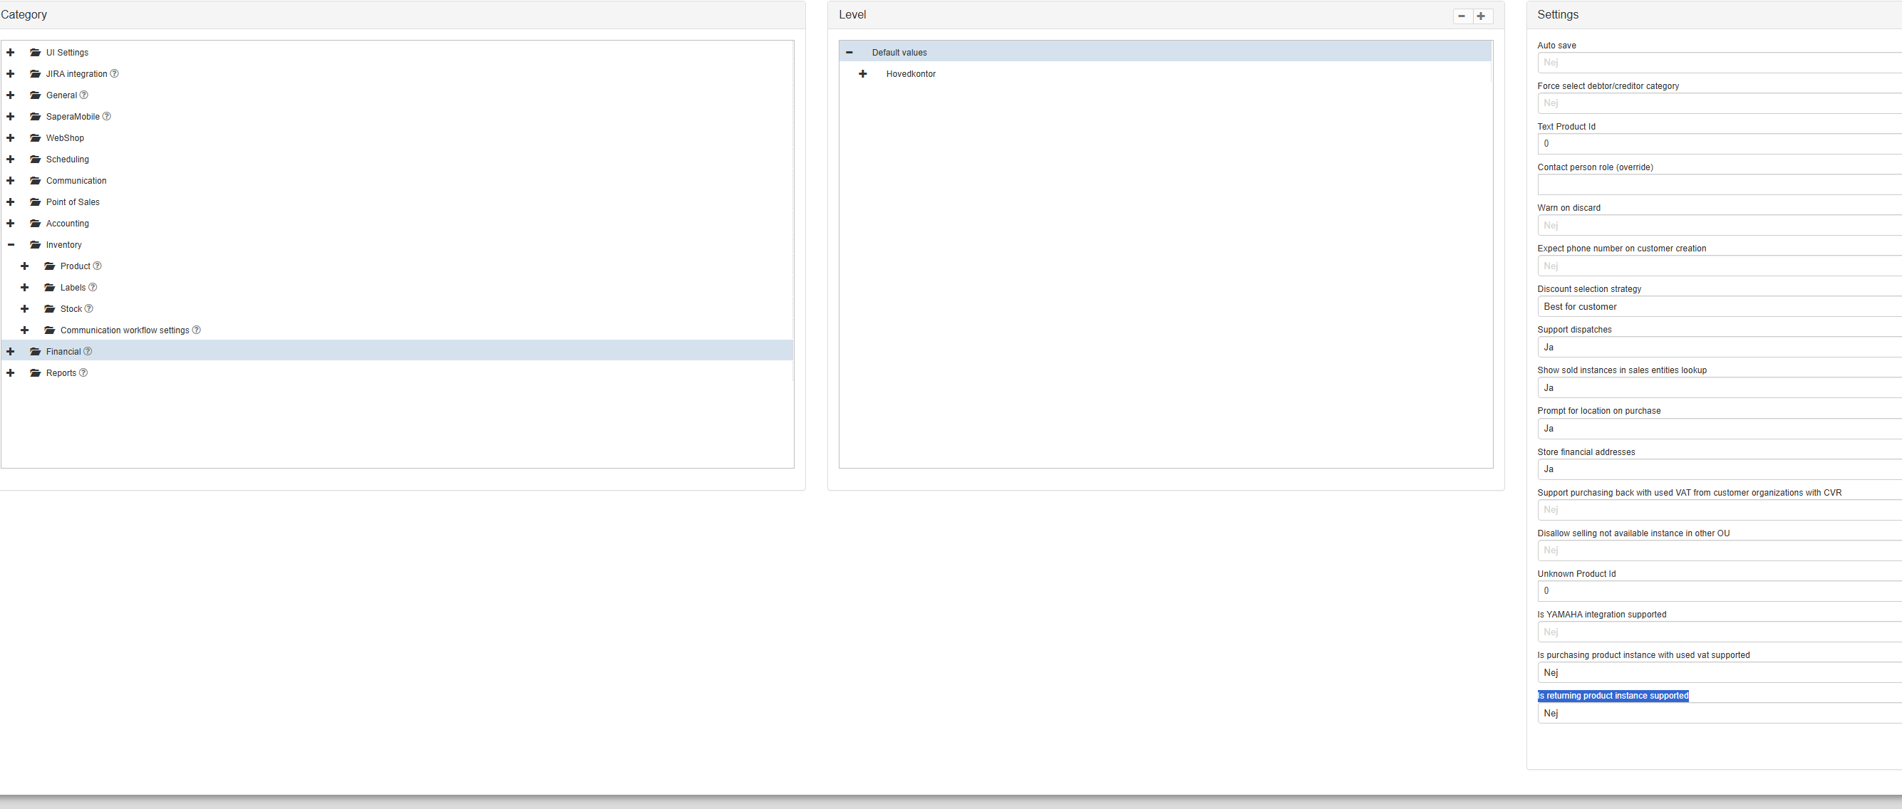Click help icon next to SaperaMobile

107,117
